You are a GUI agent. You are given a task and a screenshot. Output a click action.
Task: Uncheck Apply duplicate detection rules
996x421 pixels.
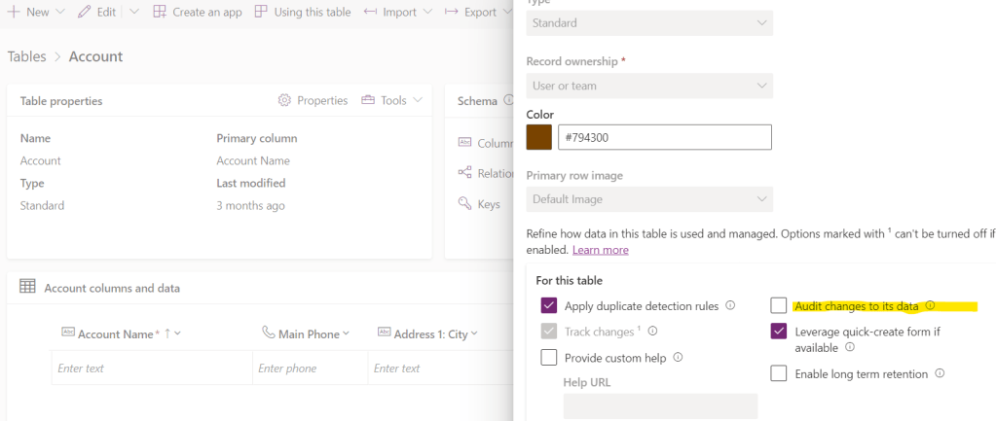point(549,306)
